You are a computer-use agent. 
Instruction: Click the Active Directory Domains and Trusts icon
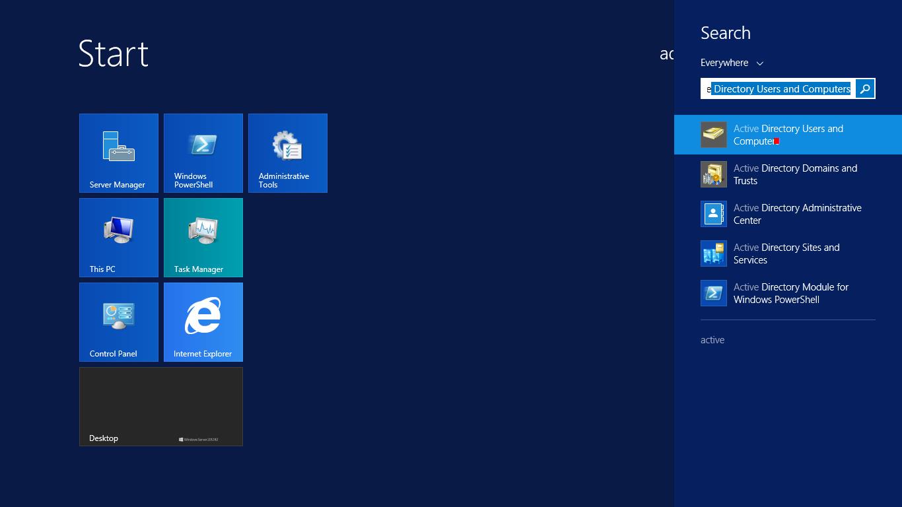point(714,174)
